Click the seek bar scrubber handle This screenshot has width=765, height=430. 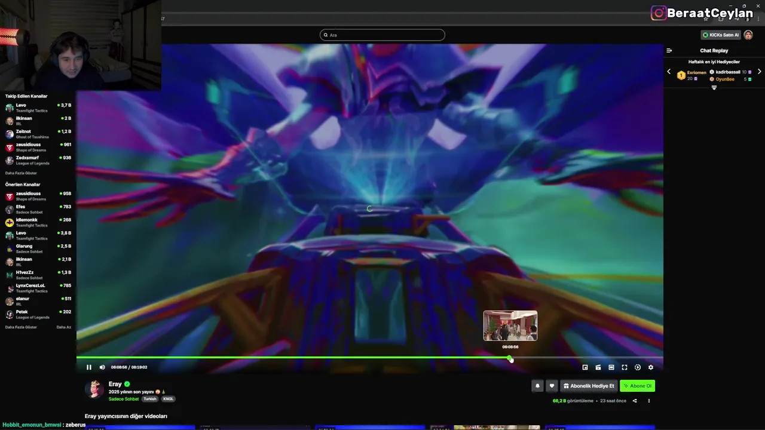point(510,358)
